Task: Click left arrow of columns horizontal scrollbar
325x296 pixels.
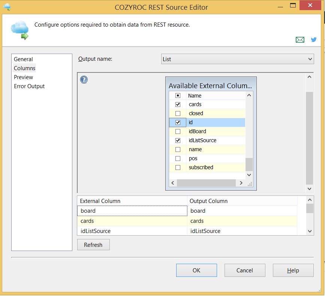Action: 173,183
